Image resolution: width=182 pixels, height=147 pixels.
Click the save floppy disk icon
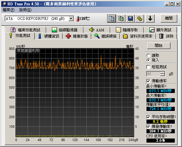(x=130, y=19)
